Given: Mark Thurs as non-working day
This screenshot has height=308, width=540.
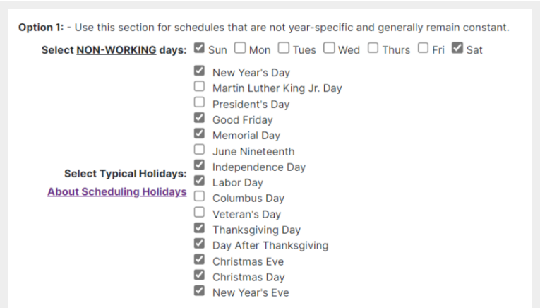Looking at the screenshot, I should pyautogui.click(x=373, y=48).
